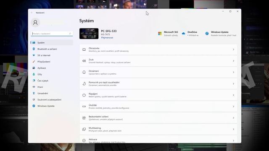The width and height of the screenshot is (269, 151).
Task: Open the Napájení settings row
Action: pyautogui.click(x=158, y=95)
